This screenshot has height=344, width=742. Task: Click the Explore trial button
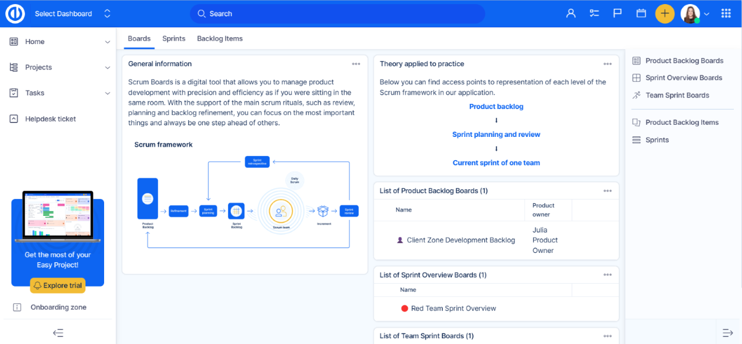[x=58, y=285]
